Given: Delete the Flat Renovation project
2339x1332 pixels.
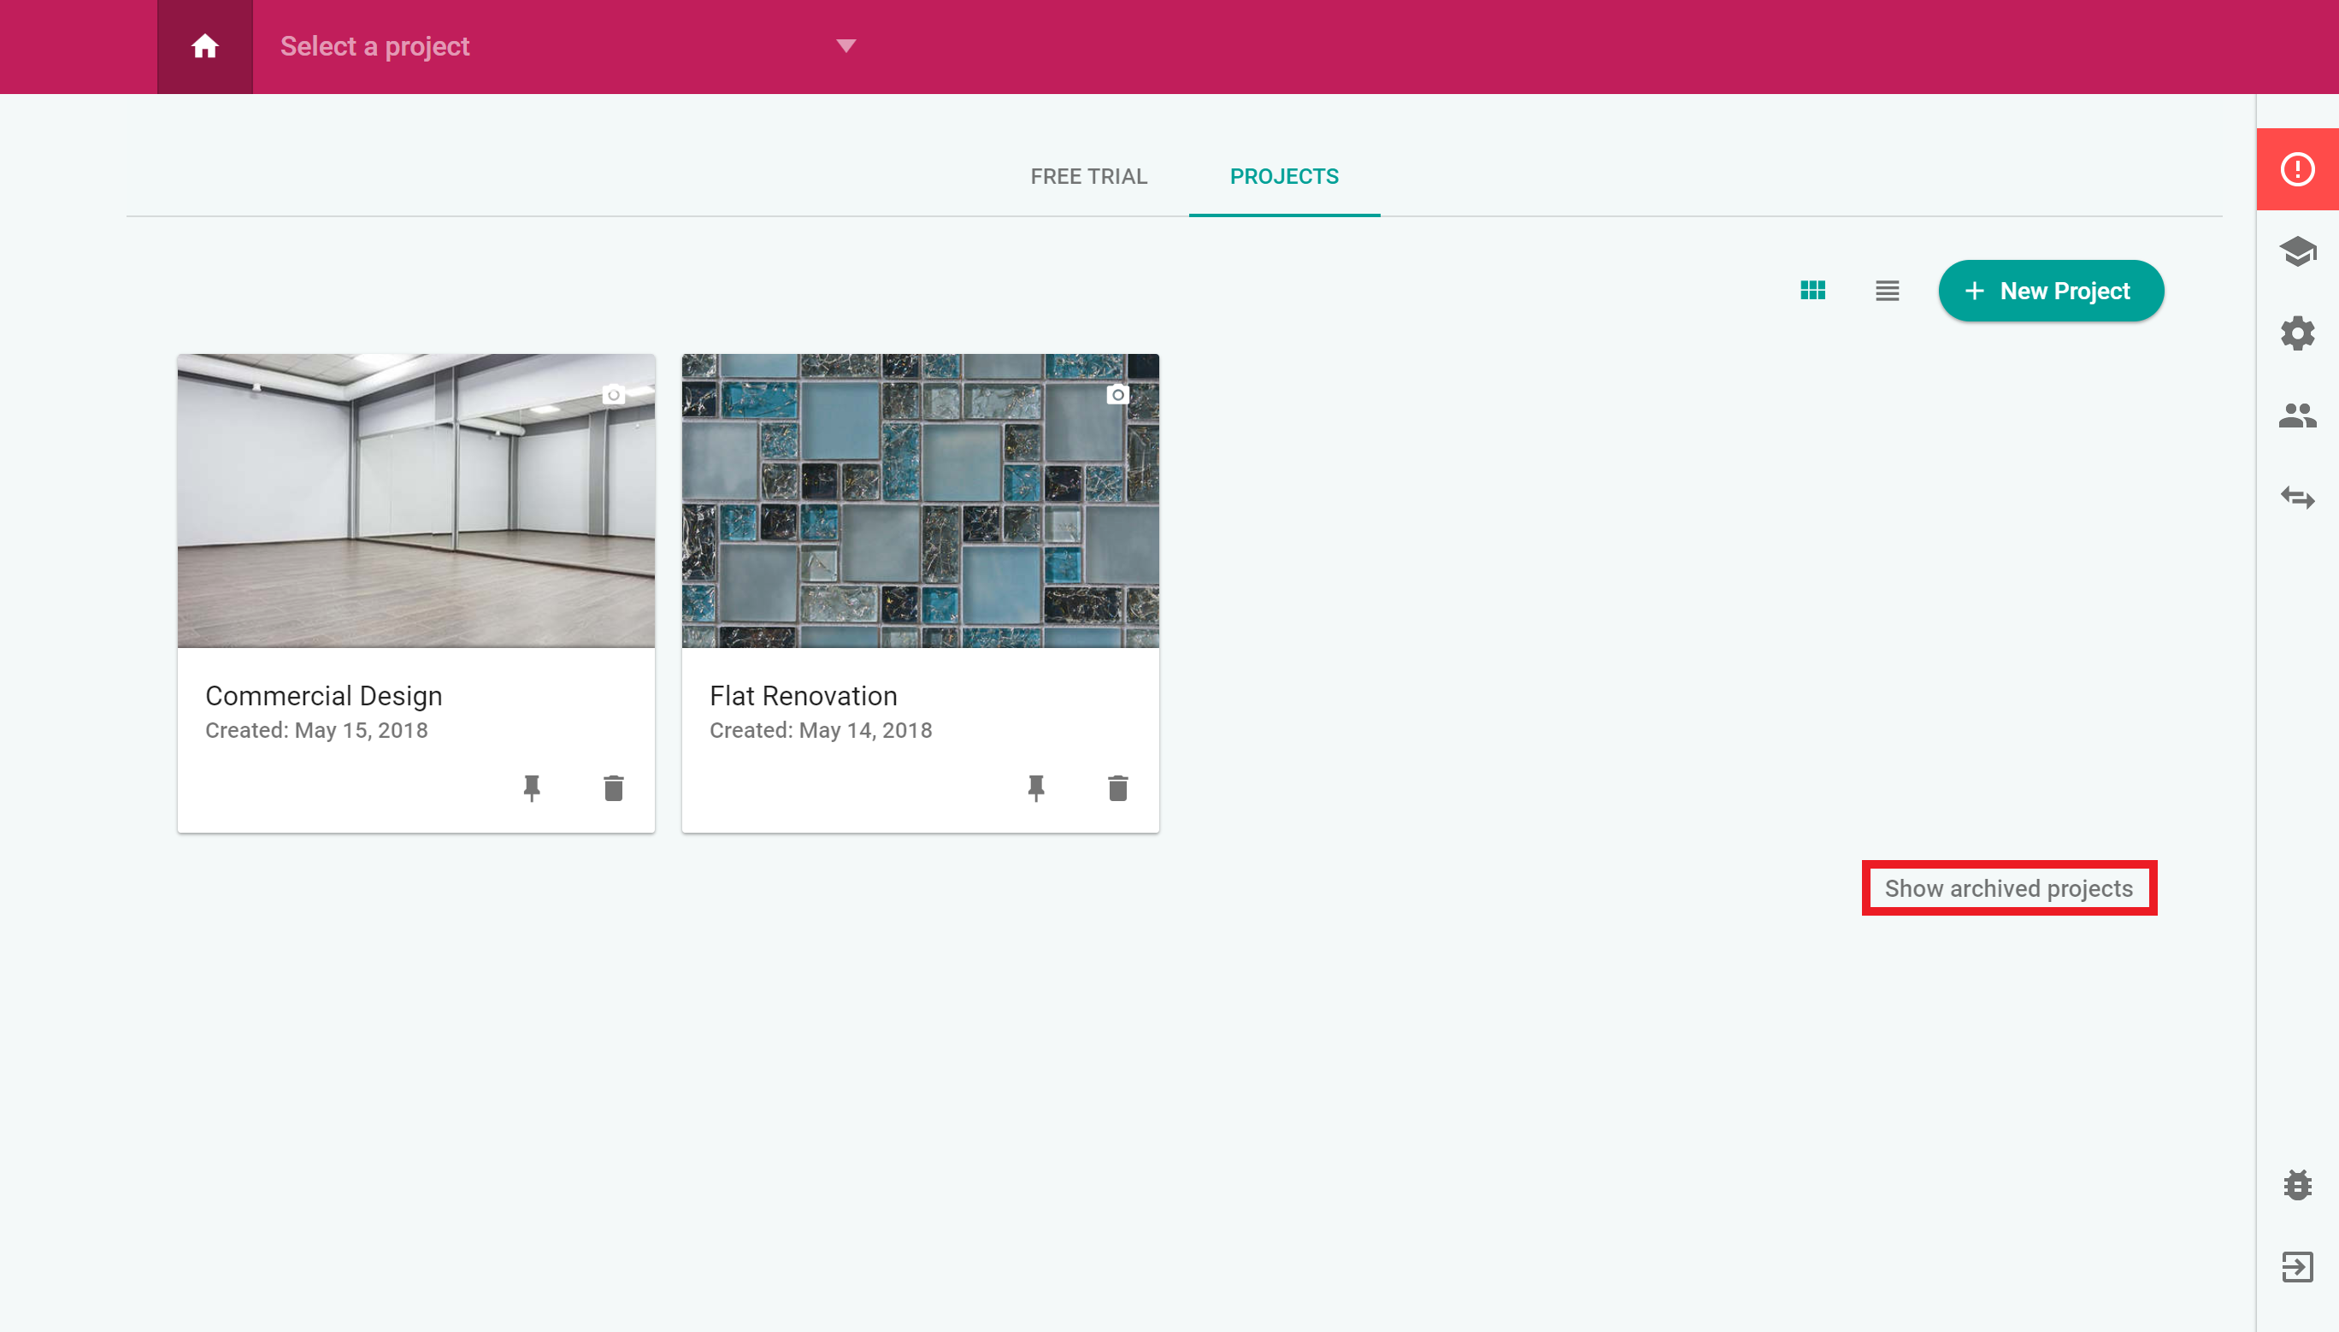Looking at the screenshot, I should click(1116, 787).
